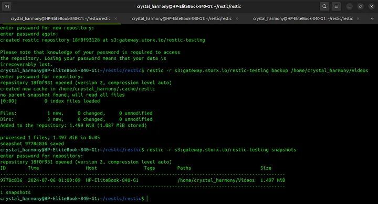Click the Time column header
Viewport: 378px width, 204px height.
coord(33,168)
